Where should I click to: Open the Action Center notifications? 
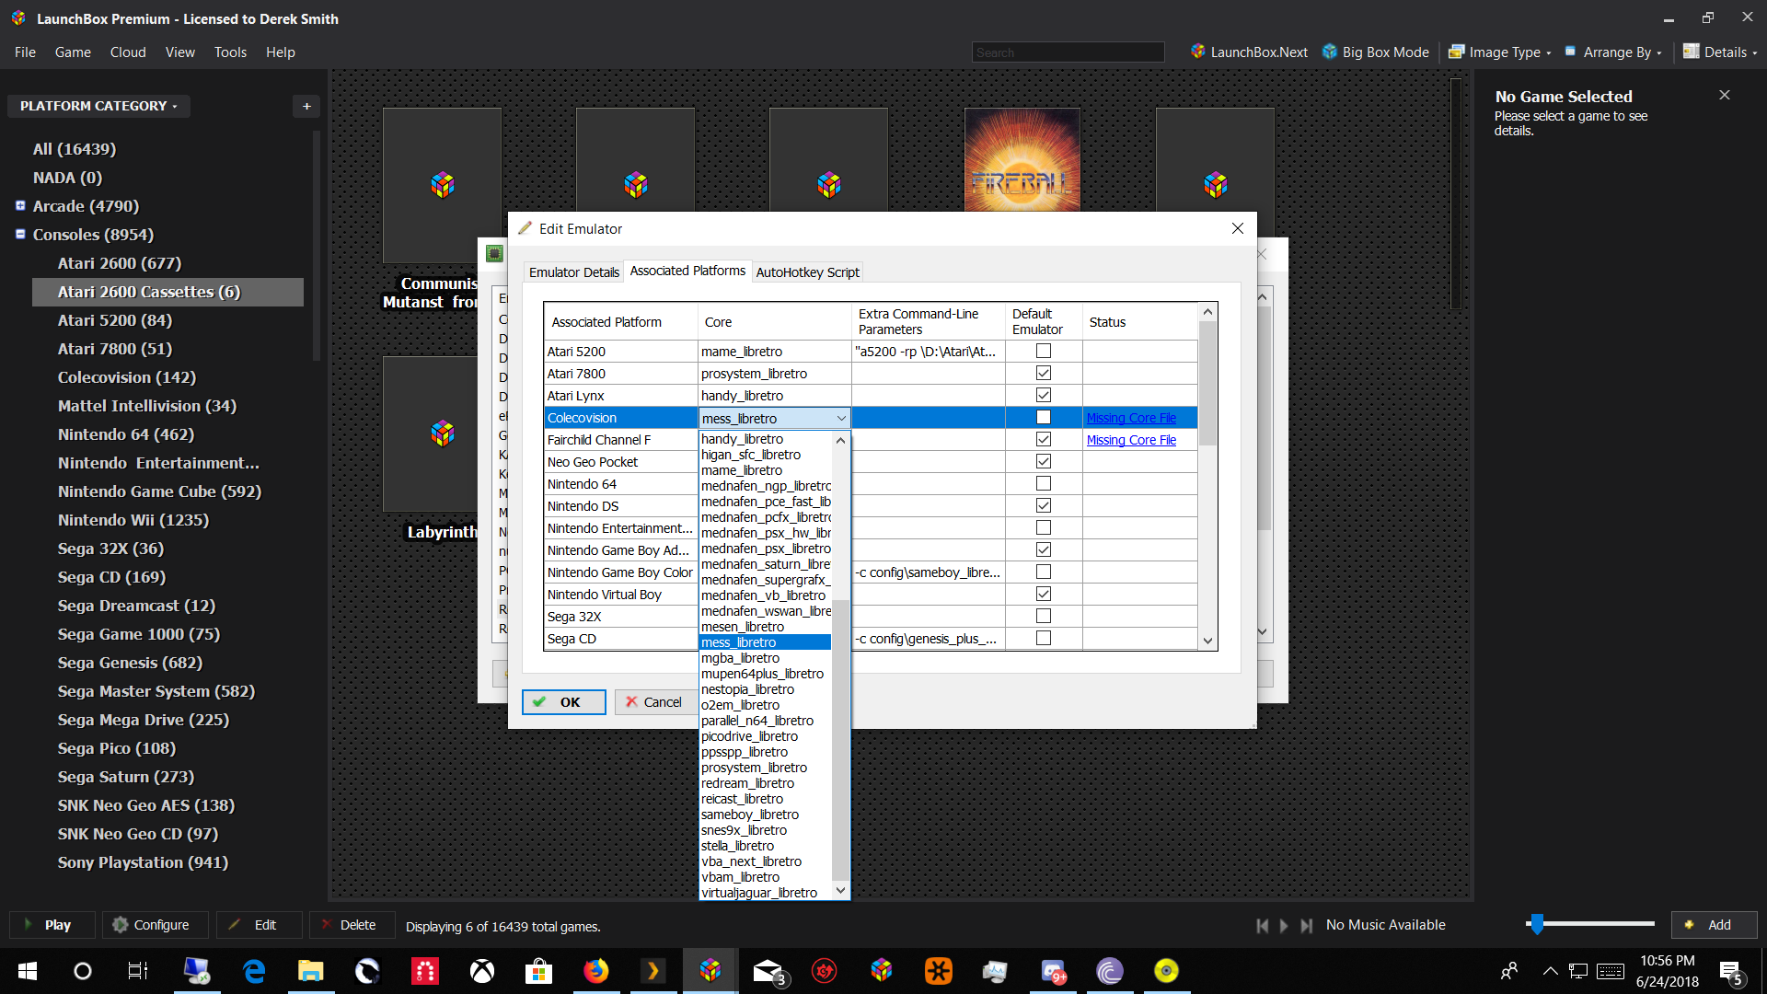[1731, 972]
